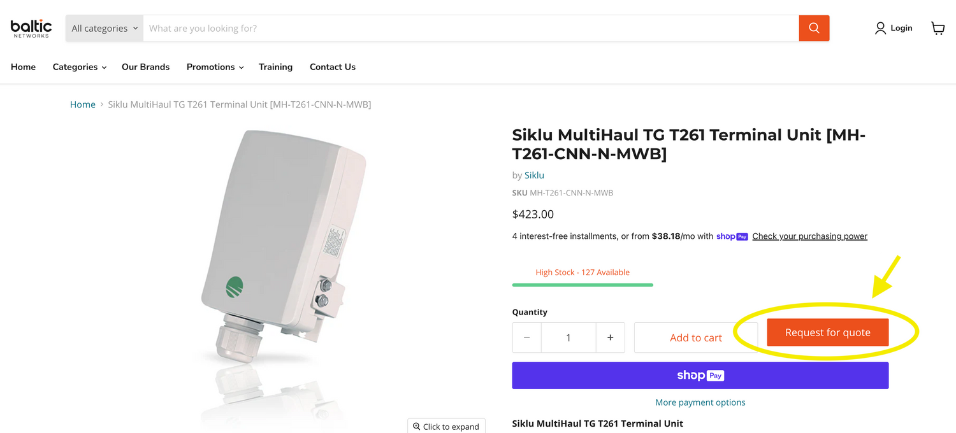Image resolution: width=956 pixels, height=433 pixels.
Task: Increase quantity with the plus button
Action: tap(610, 337)
